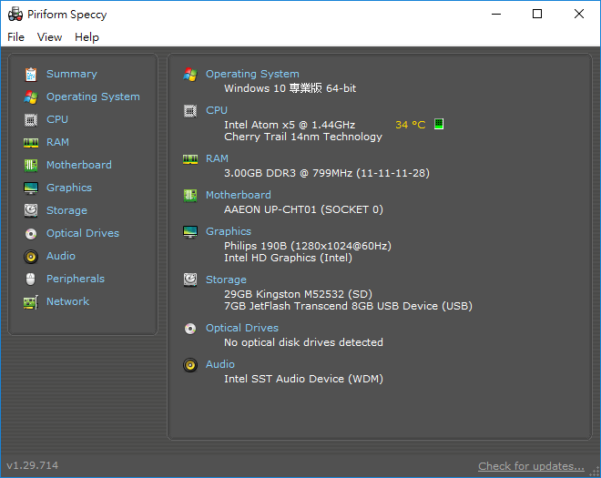Click the RAM module icon in sidebar
Screen dimensions: 601x478
click(31, 142)
